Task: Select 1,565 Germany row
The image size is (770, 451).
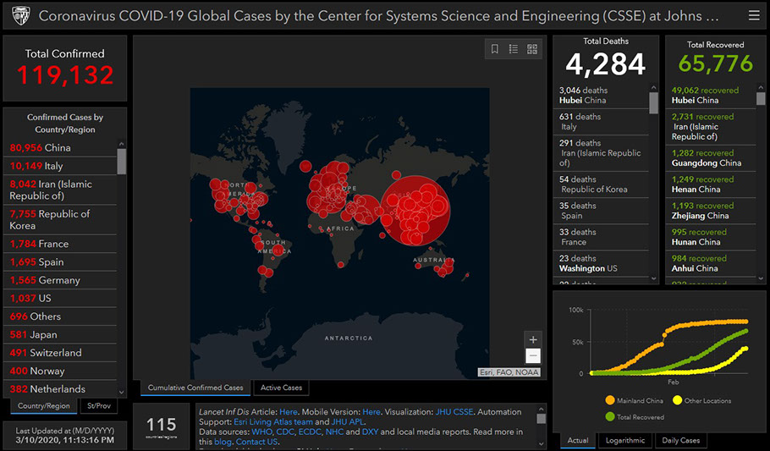Action: click(x=60, y=280)
